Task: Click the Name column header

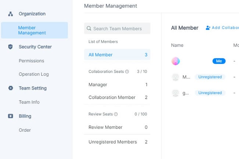Action: tap(177, 45)
